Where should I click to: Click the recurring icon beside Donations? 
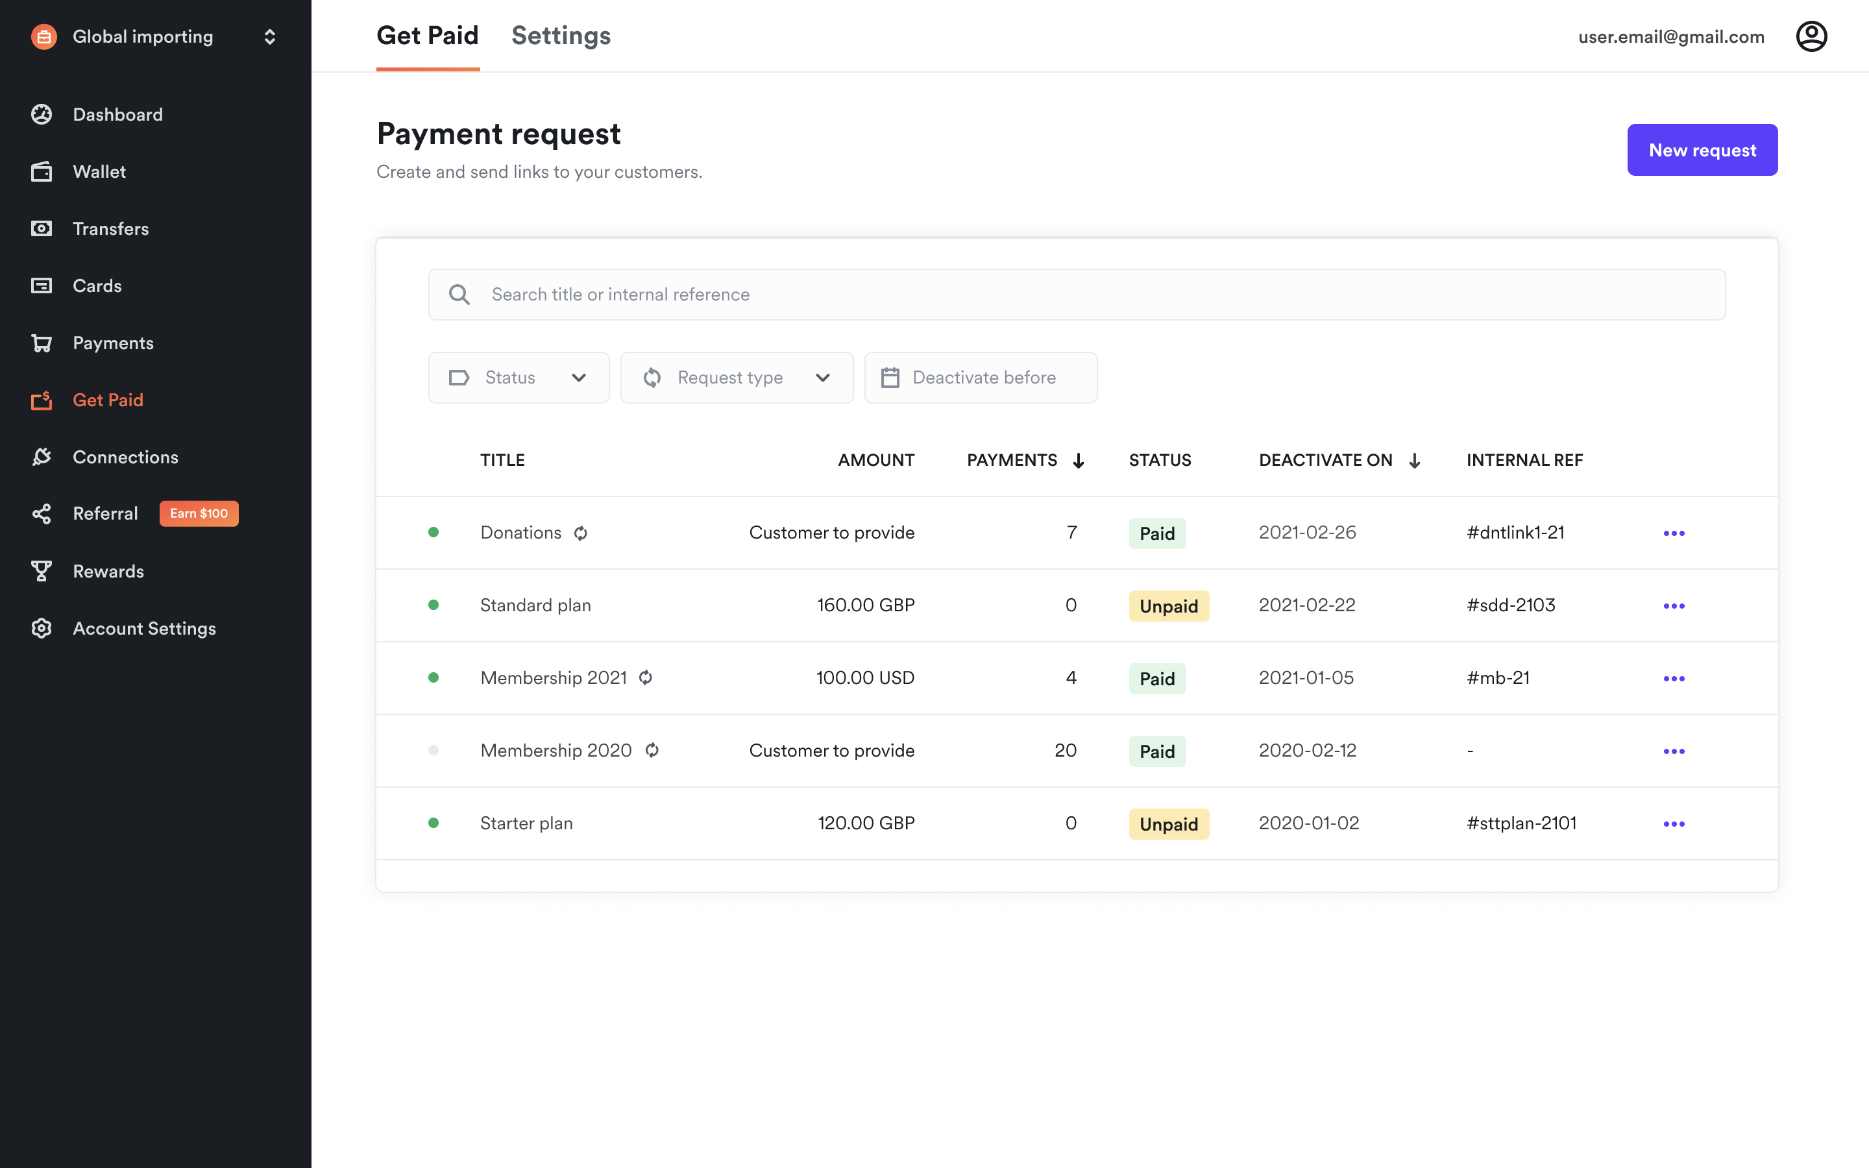tap(581, 533)
